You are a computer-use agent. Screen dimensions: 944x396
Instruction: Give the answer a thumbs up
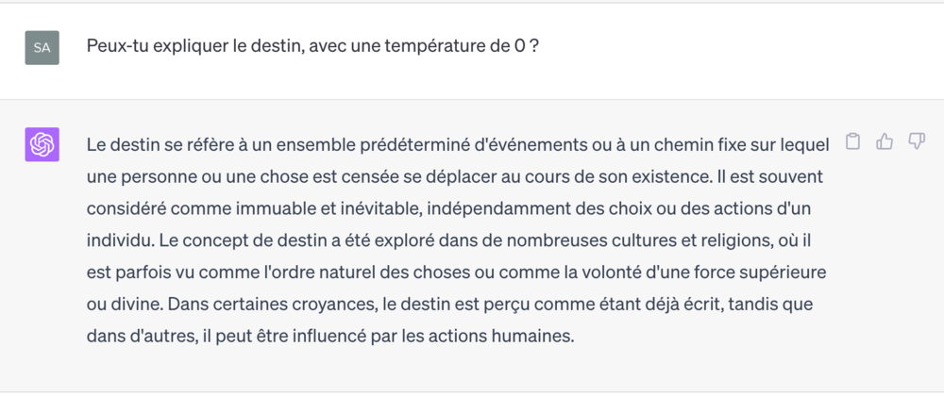coord(884,141)
